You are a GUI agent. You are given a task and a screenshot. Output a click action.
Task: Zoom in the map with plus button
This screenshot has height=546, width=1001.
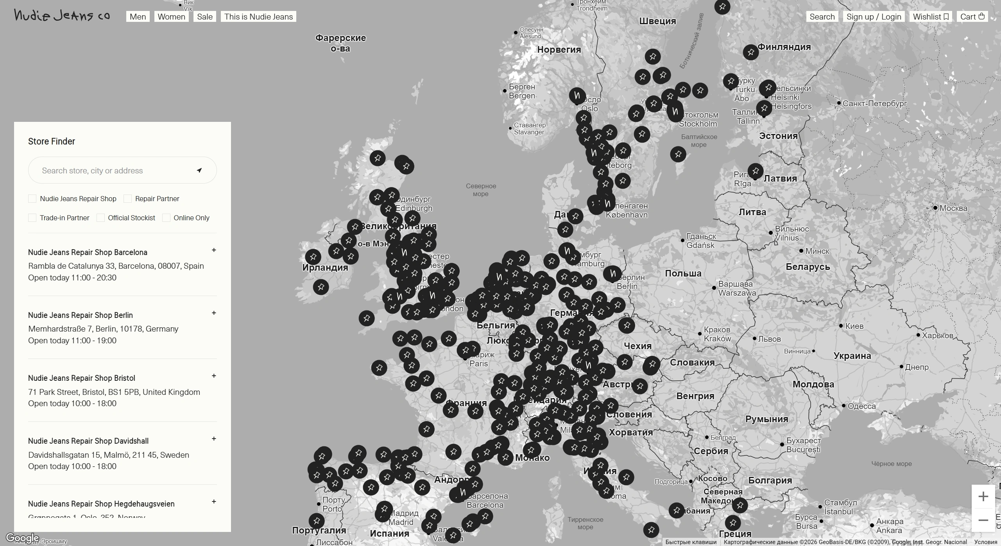pyautogui.click(x=983, y=496)
